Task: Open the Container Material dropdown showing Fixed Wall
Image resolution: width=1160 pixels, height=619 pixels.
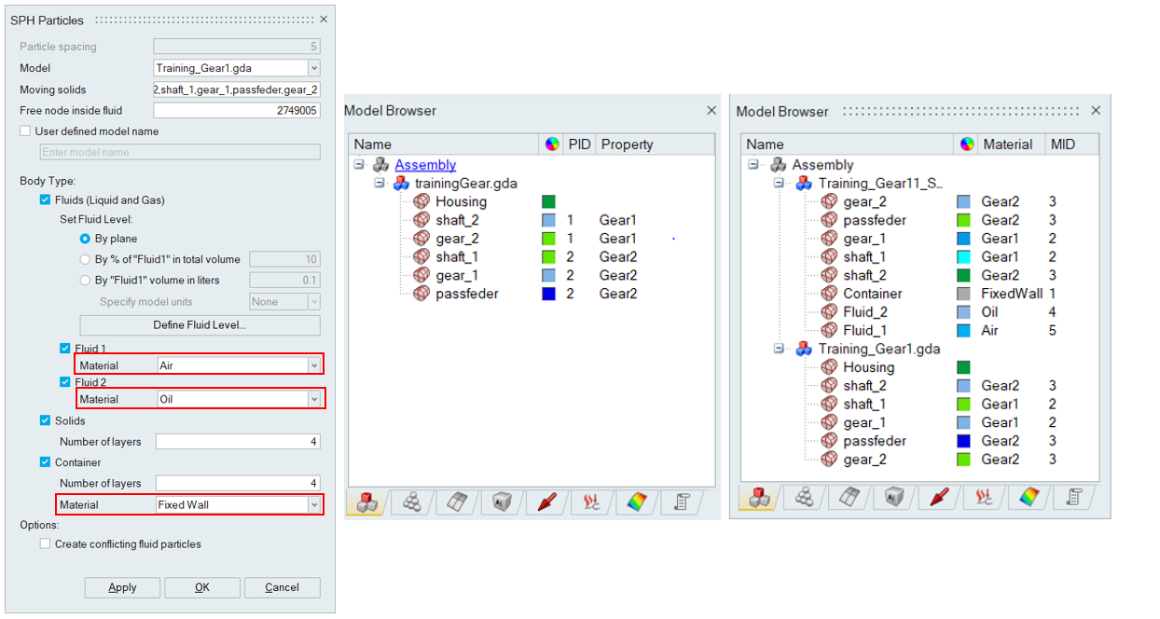Action: pyautogui.click(x=313, y=505)
